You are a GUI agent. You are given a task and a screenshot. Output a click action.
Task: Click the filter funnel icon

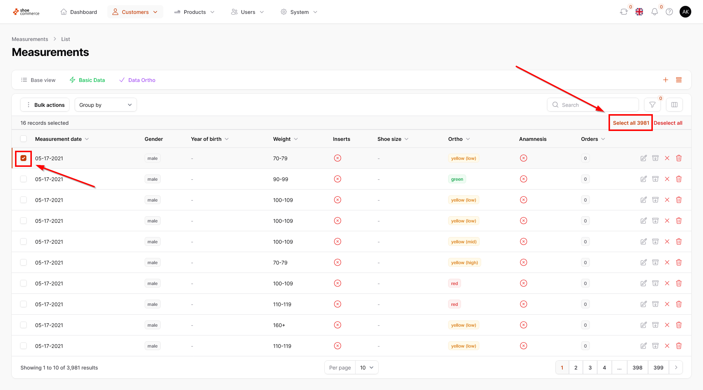point(652,105)
